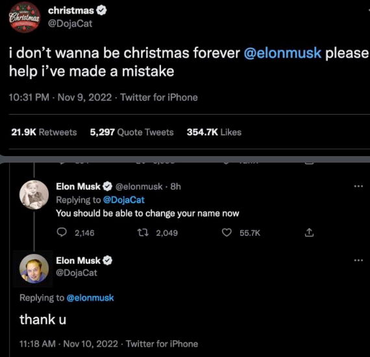Click the christmas profile avatar
The width and height of the screenshot is (370, 357).
tap(24, 17)
